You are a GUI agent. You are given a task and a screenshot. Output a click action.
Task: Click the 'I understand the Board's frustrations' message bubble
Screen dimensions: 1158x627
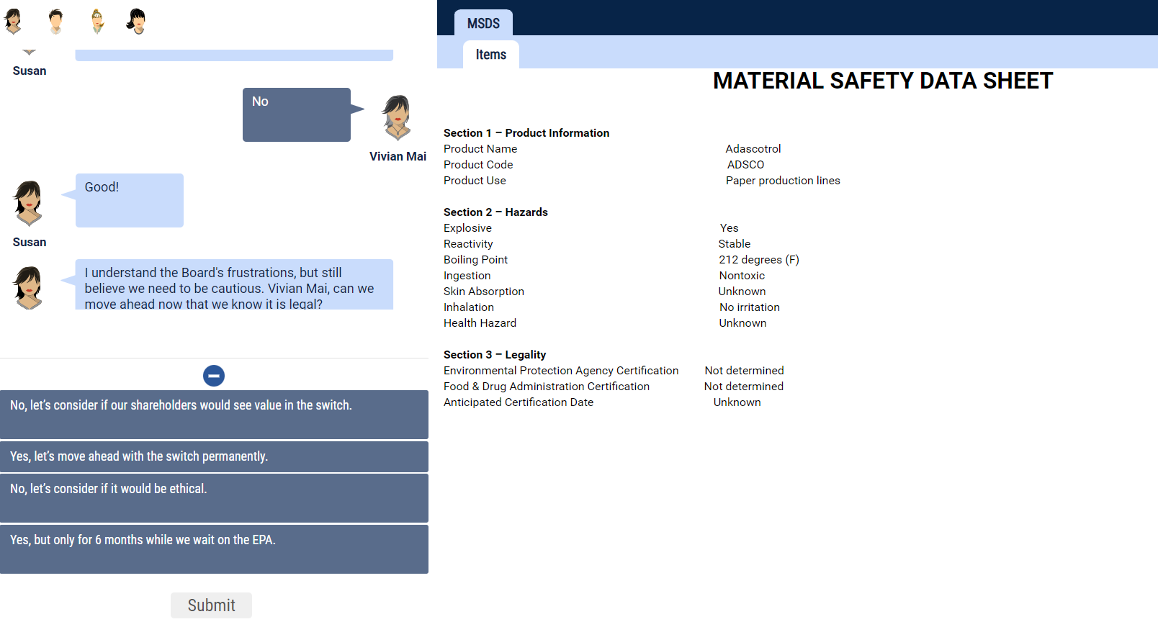[x=234, y=284]
